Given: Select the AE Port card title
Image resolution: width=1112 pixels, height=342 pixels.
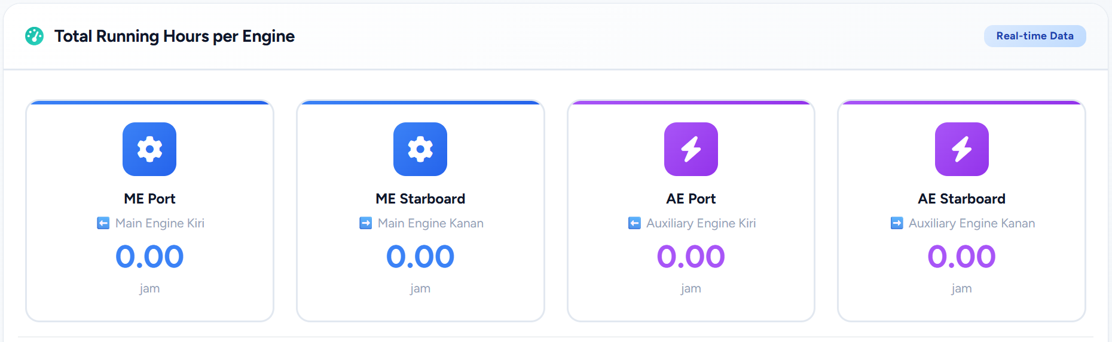Looking at the screenshot, I should tap(691, 199).
